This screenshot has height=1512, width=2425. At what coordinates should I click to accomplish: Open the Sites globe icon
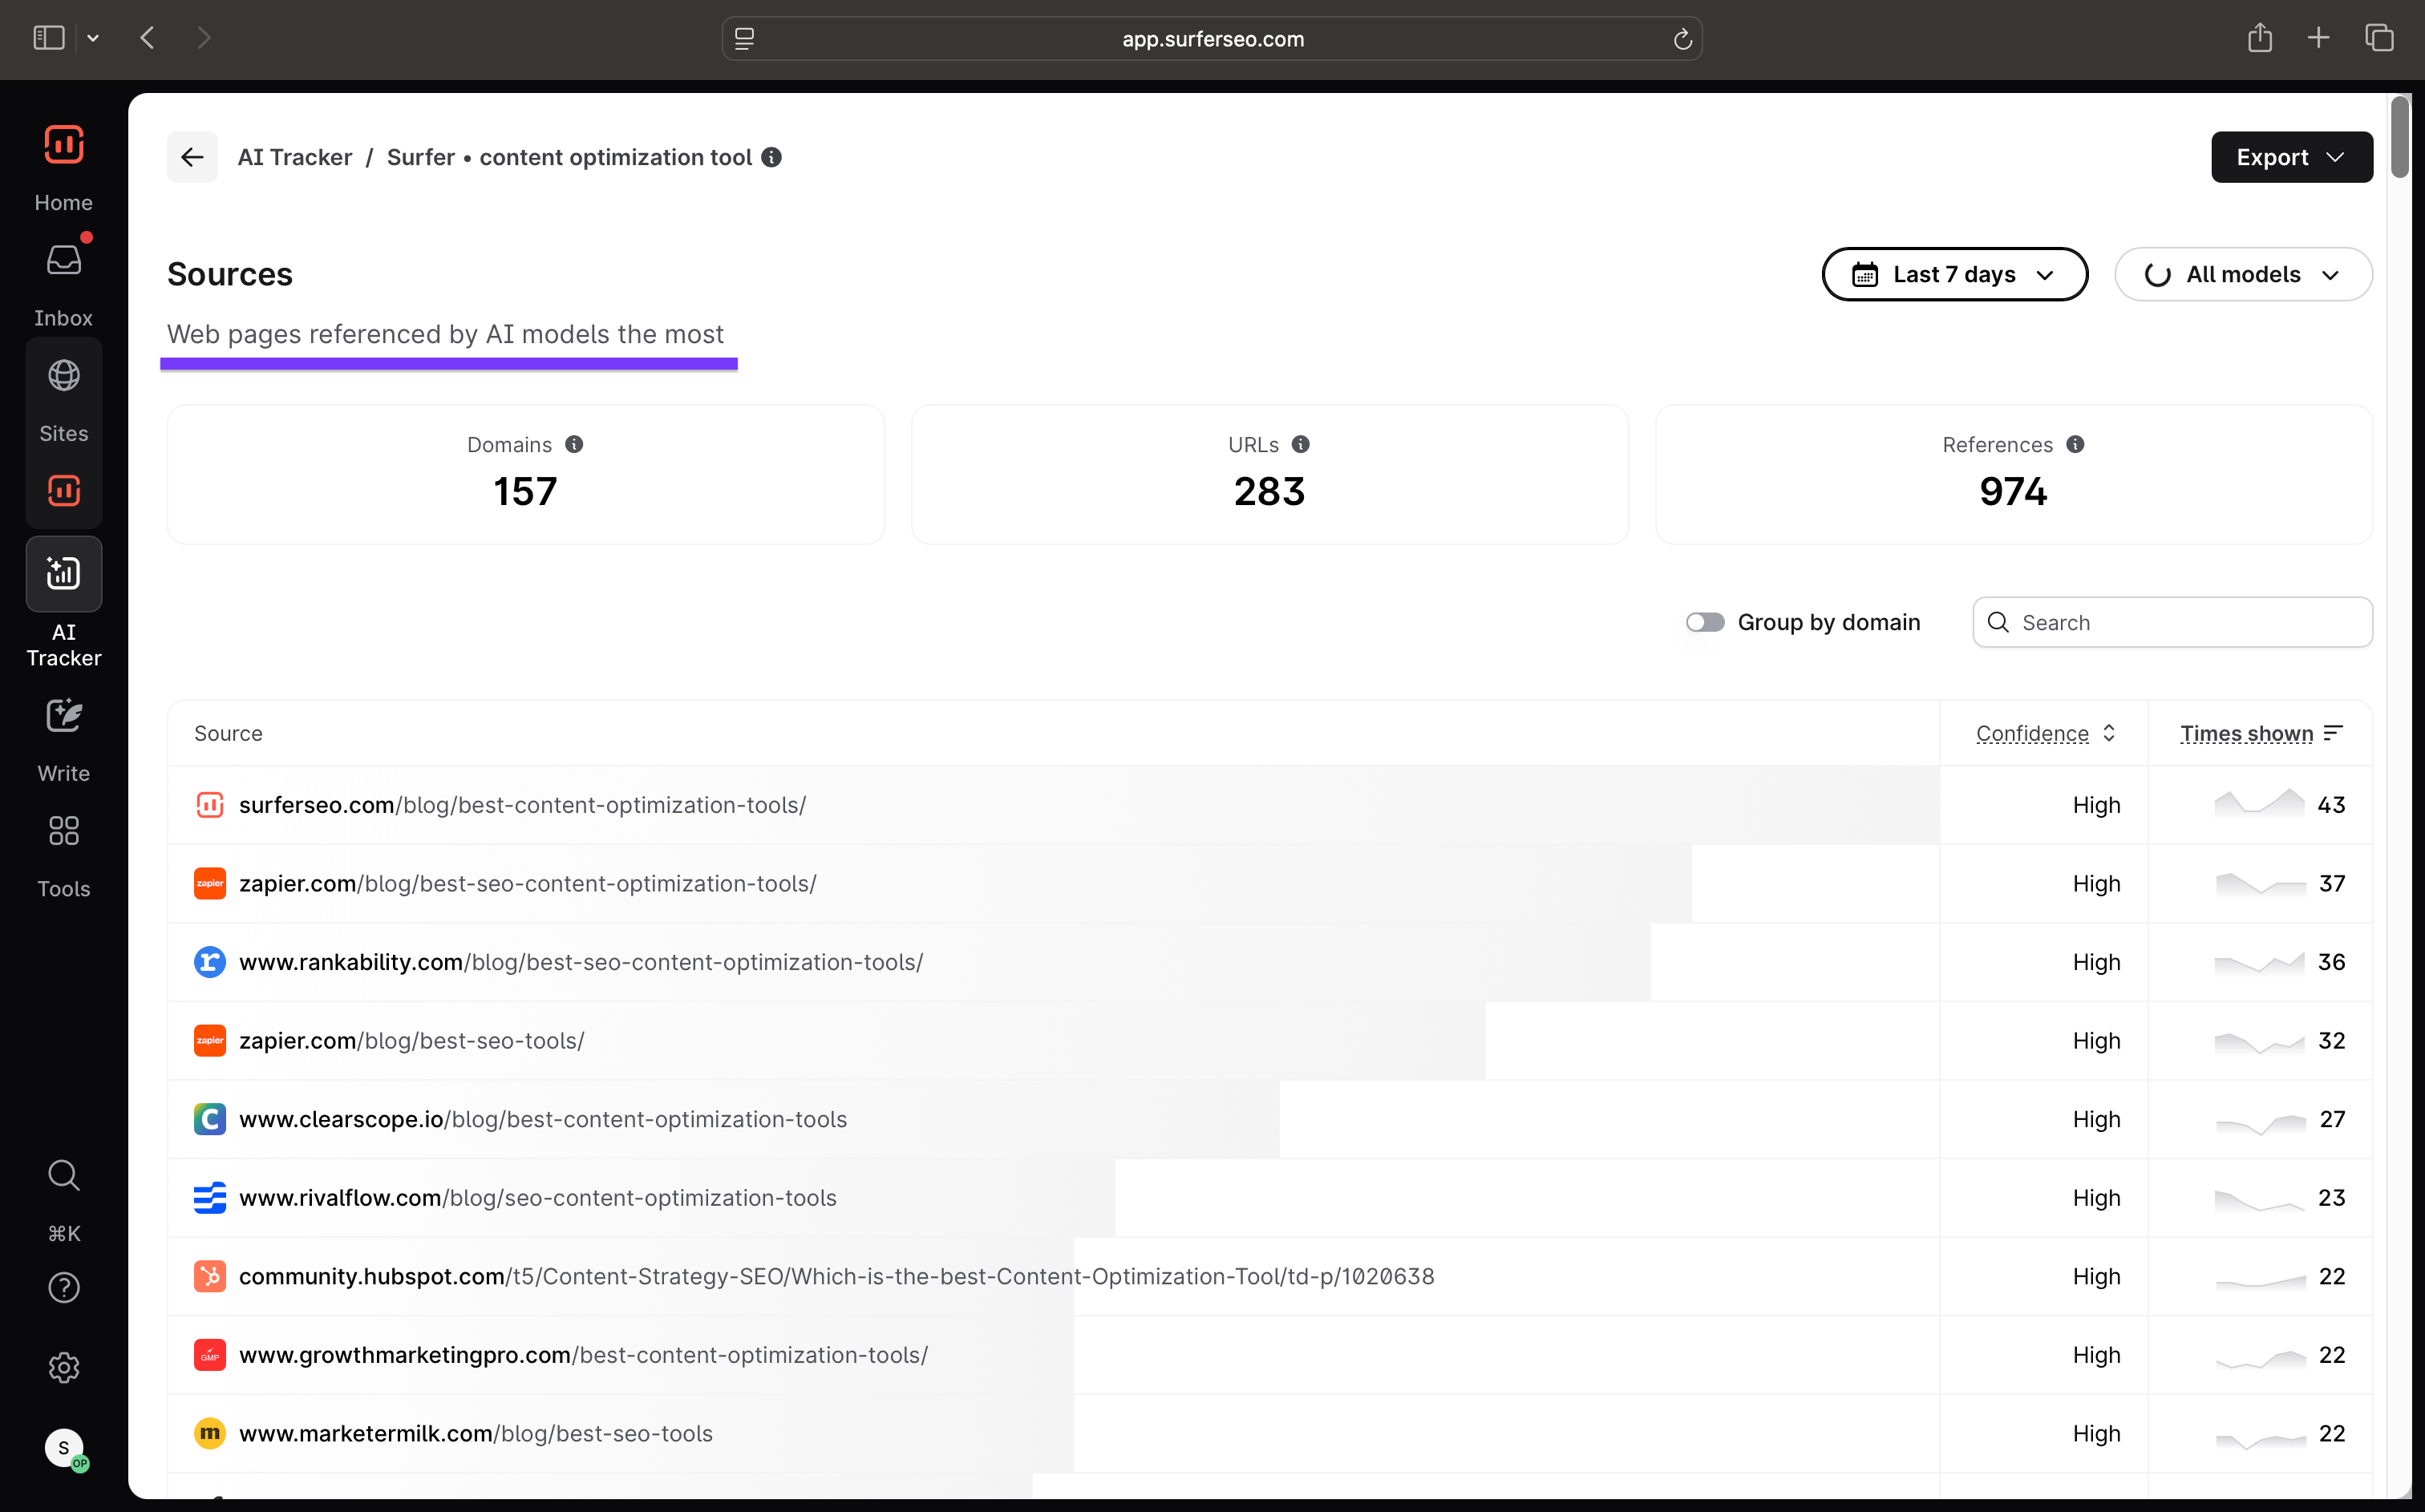coord(64,376)
